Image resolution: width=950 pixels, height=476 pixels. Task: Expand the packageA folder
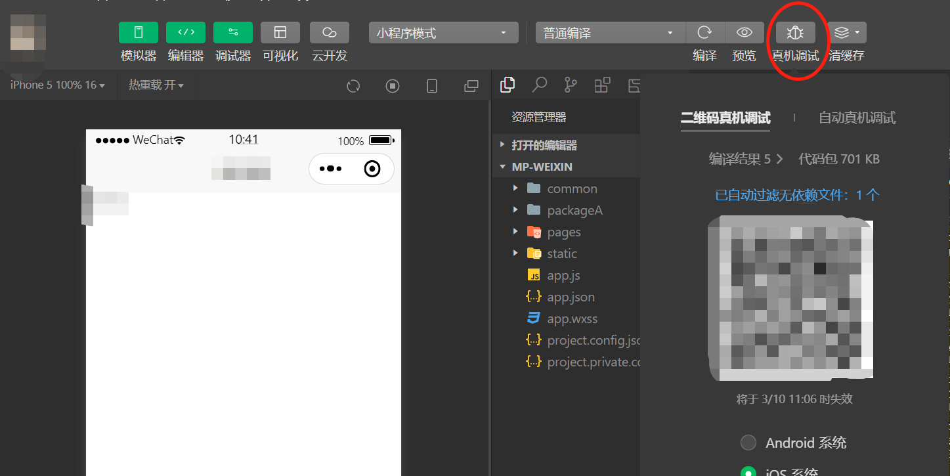[566, 210]
